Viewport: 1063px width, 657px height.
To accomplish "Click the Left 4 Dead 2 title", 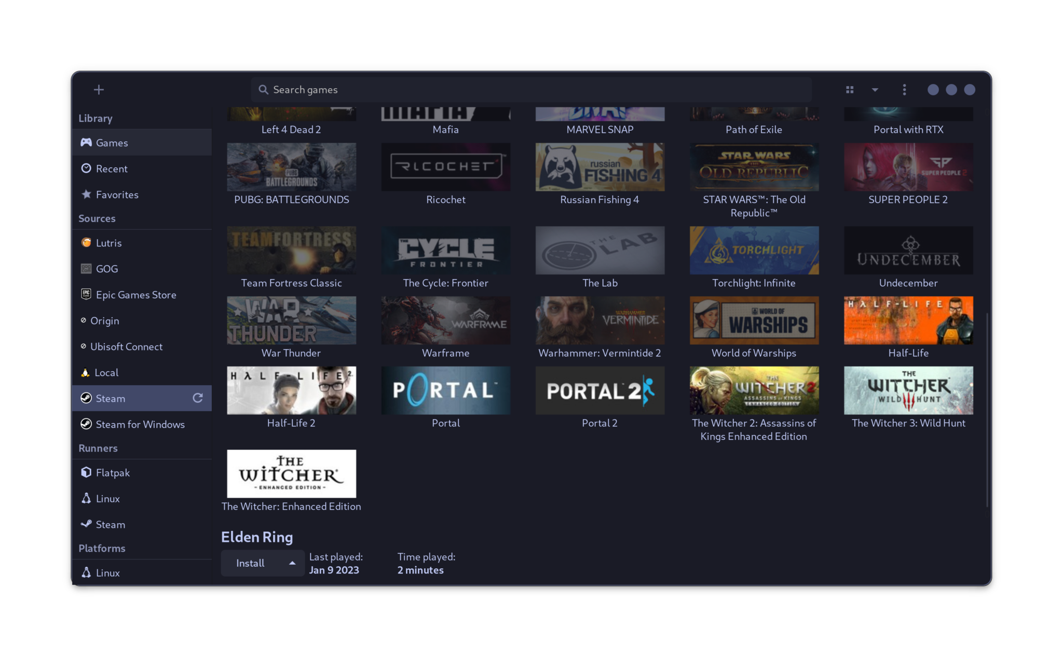I will point(291,130).
